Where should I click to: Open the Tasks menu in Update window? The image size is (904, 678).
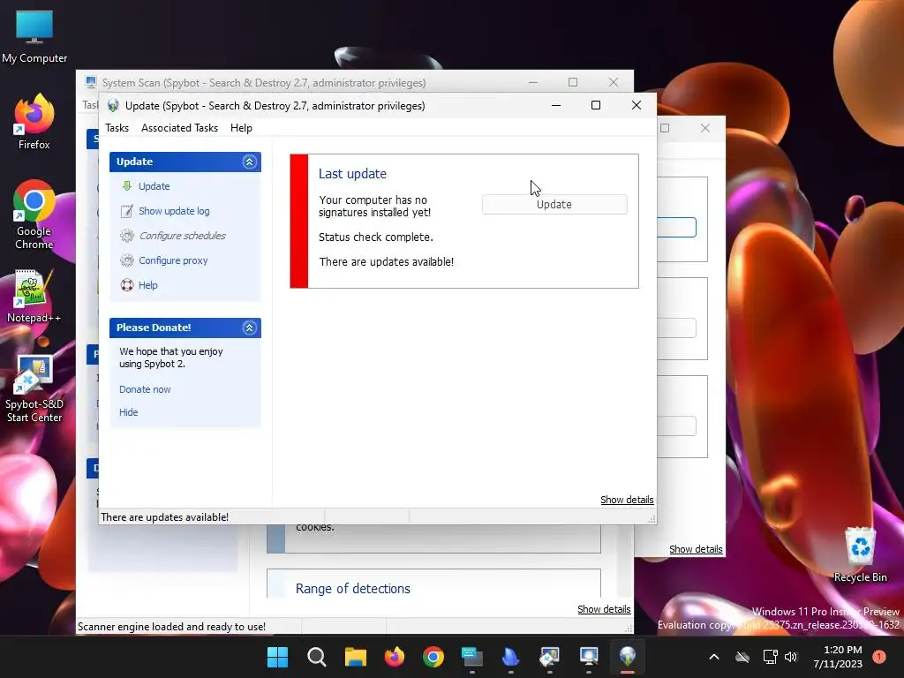117,128
